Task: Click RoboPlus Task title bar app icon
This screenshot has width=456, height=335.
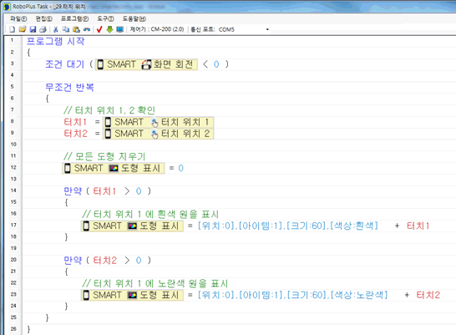Action: 7,7
